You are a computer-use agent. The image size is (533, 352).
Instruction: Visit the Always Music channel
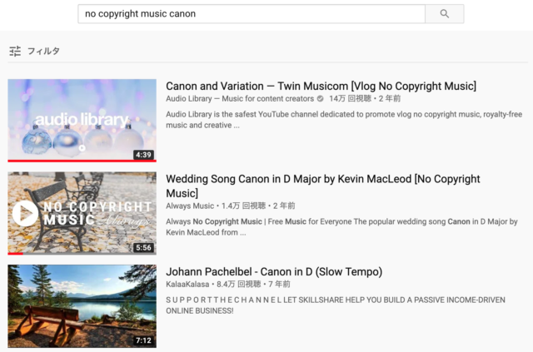pos(190,206)
